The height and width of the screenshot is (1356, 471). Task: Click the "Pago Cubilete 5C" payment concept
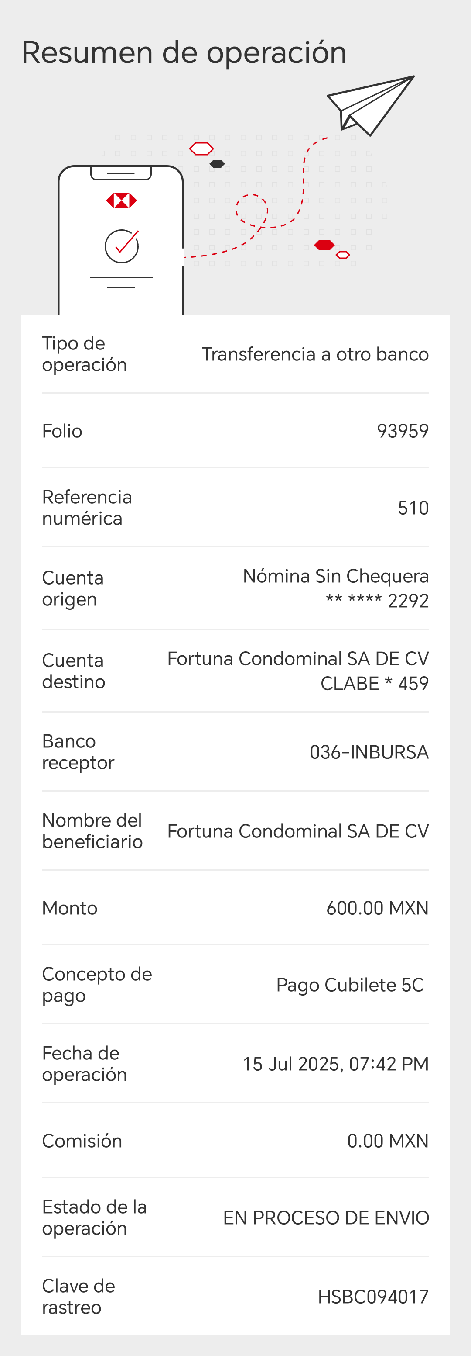[350, 985]
